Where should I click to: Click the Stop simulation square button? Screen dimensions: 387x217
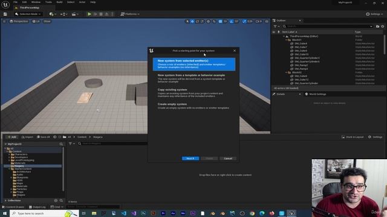point(101,14)
